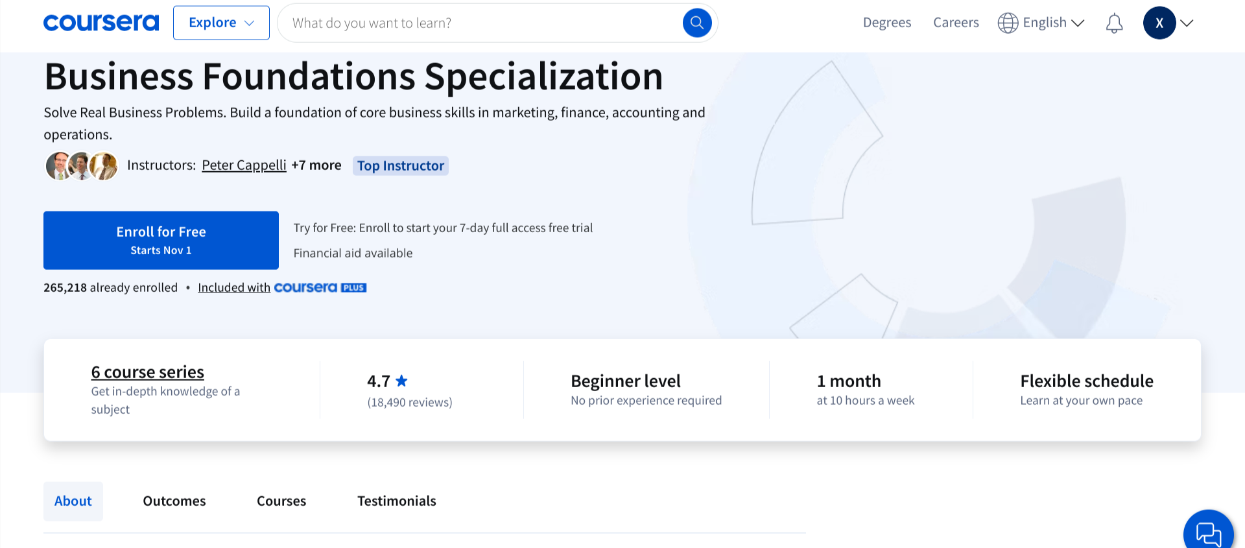Click the Coursera Plus badge

pyautogui.click(x=320, y=287)
